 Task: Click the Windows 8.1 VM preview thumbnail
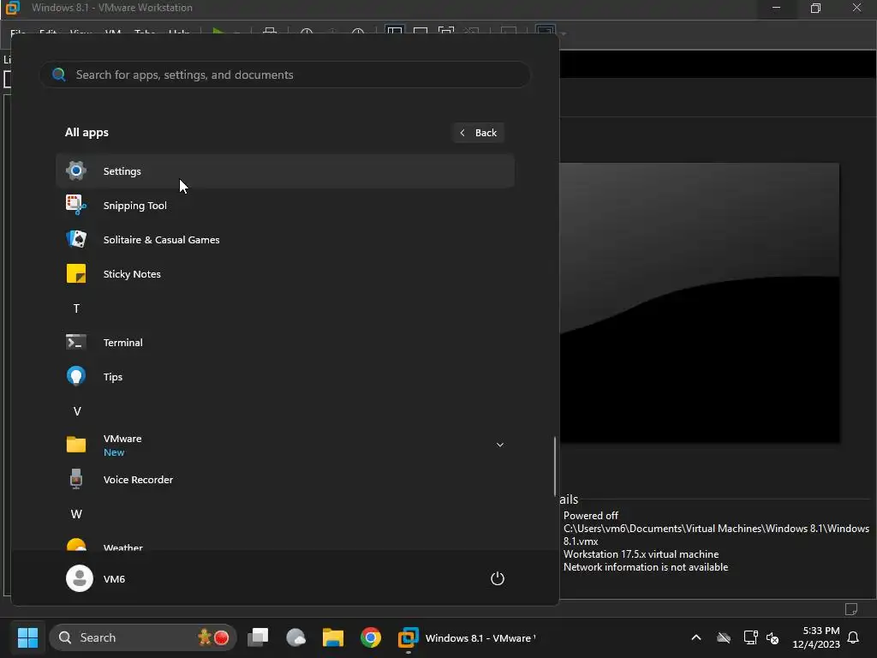click(699, 302)
